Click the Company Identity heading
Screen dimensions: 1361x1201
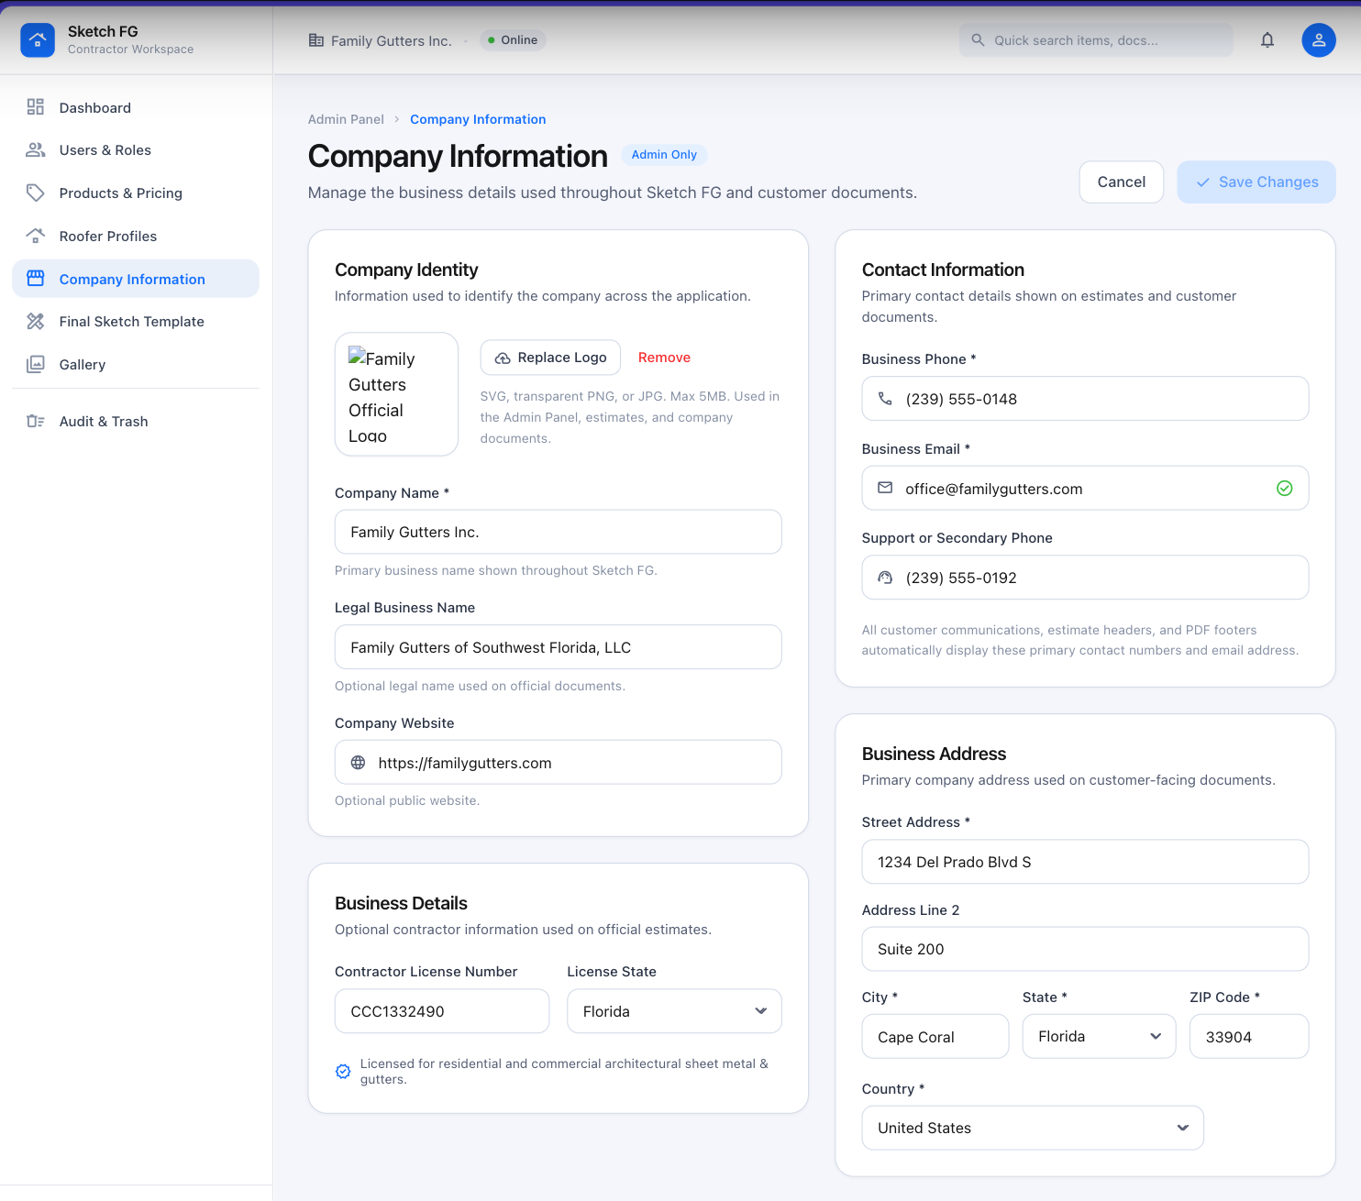click(x=406, y=270)
